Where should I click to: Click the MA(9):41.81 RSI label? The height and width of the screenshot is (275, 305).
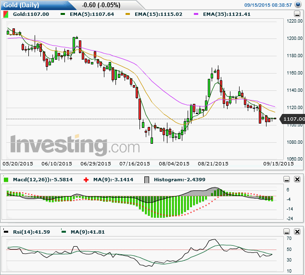(x=88, y=232)
